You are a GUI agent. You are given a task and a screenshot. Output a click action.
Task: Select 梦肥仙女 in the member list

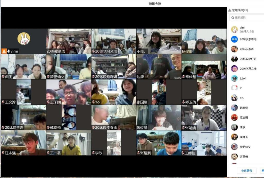(245, 147)
